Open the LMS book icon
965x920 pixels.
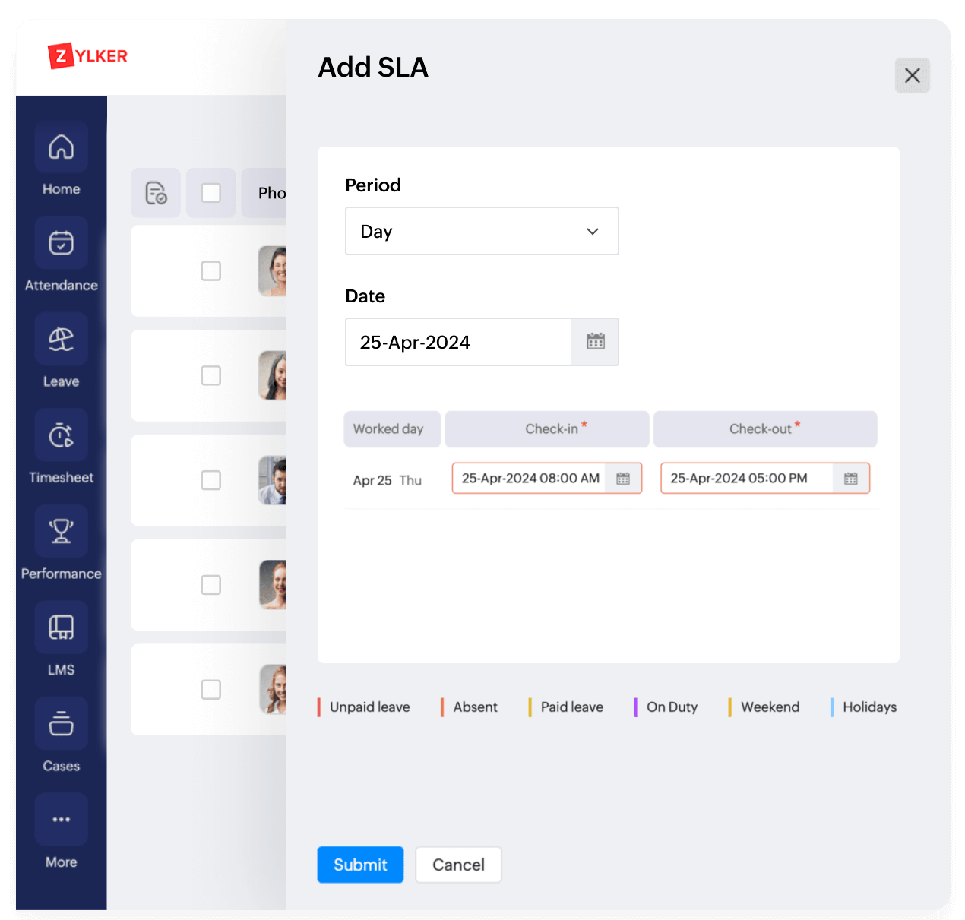tap(61, 628)
